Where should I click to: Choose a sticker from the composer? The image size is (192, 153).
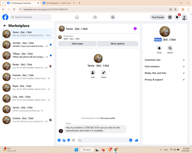pyautogui.click(x=69, y=140)
